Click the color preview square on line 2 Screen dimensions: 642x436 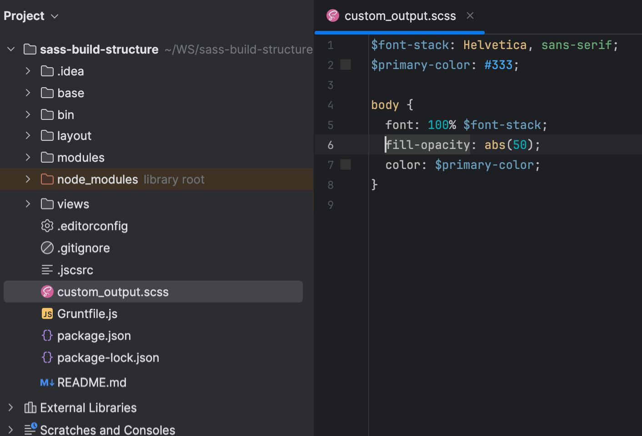click(346, 64)
